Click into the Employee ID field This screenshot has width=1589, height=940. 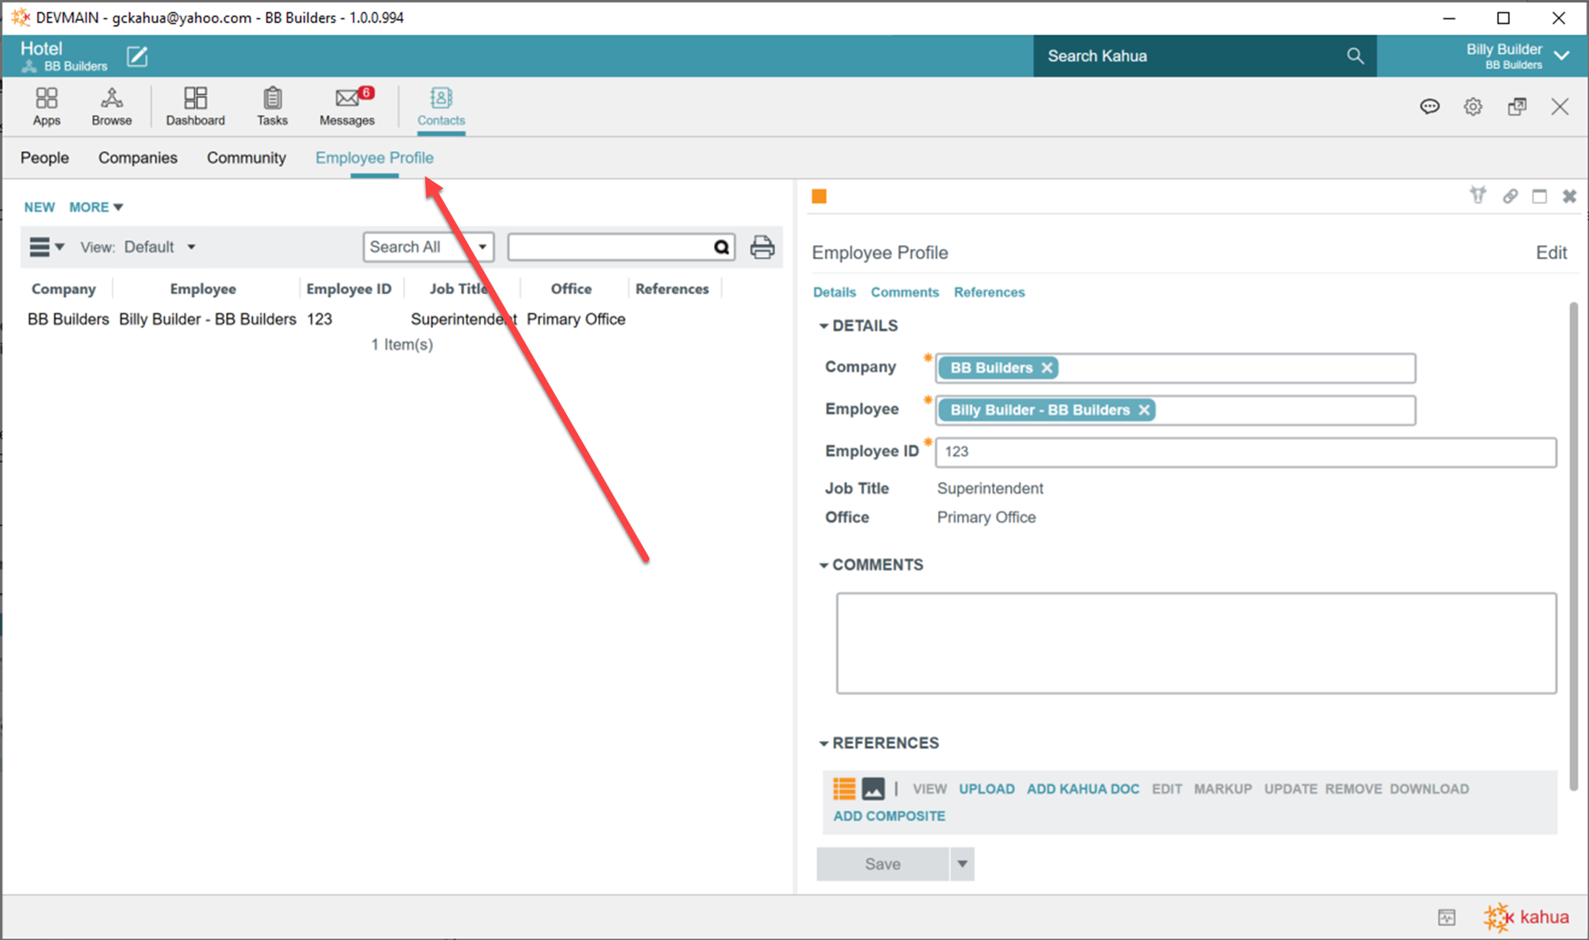pyautogui.click(x=1245, y=453)
